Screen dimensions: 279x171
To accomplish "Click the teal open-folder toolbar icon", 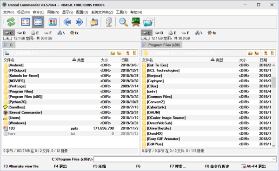I will 148,22.
